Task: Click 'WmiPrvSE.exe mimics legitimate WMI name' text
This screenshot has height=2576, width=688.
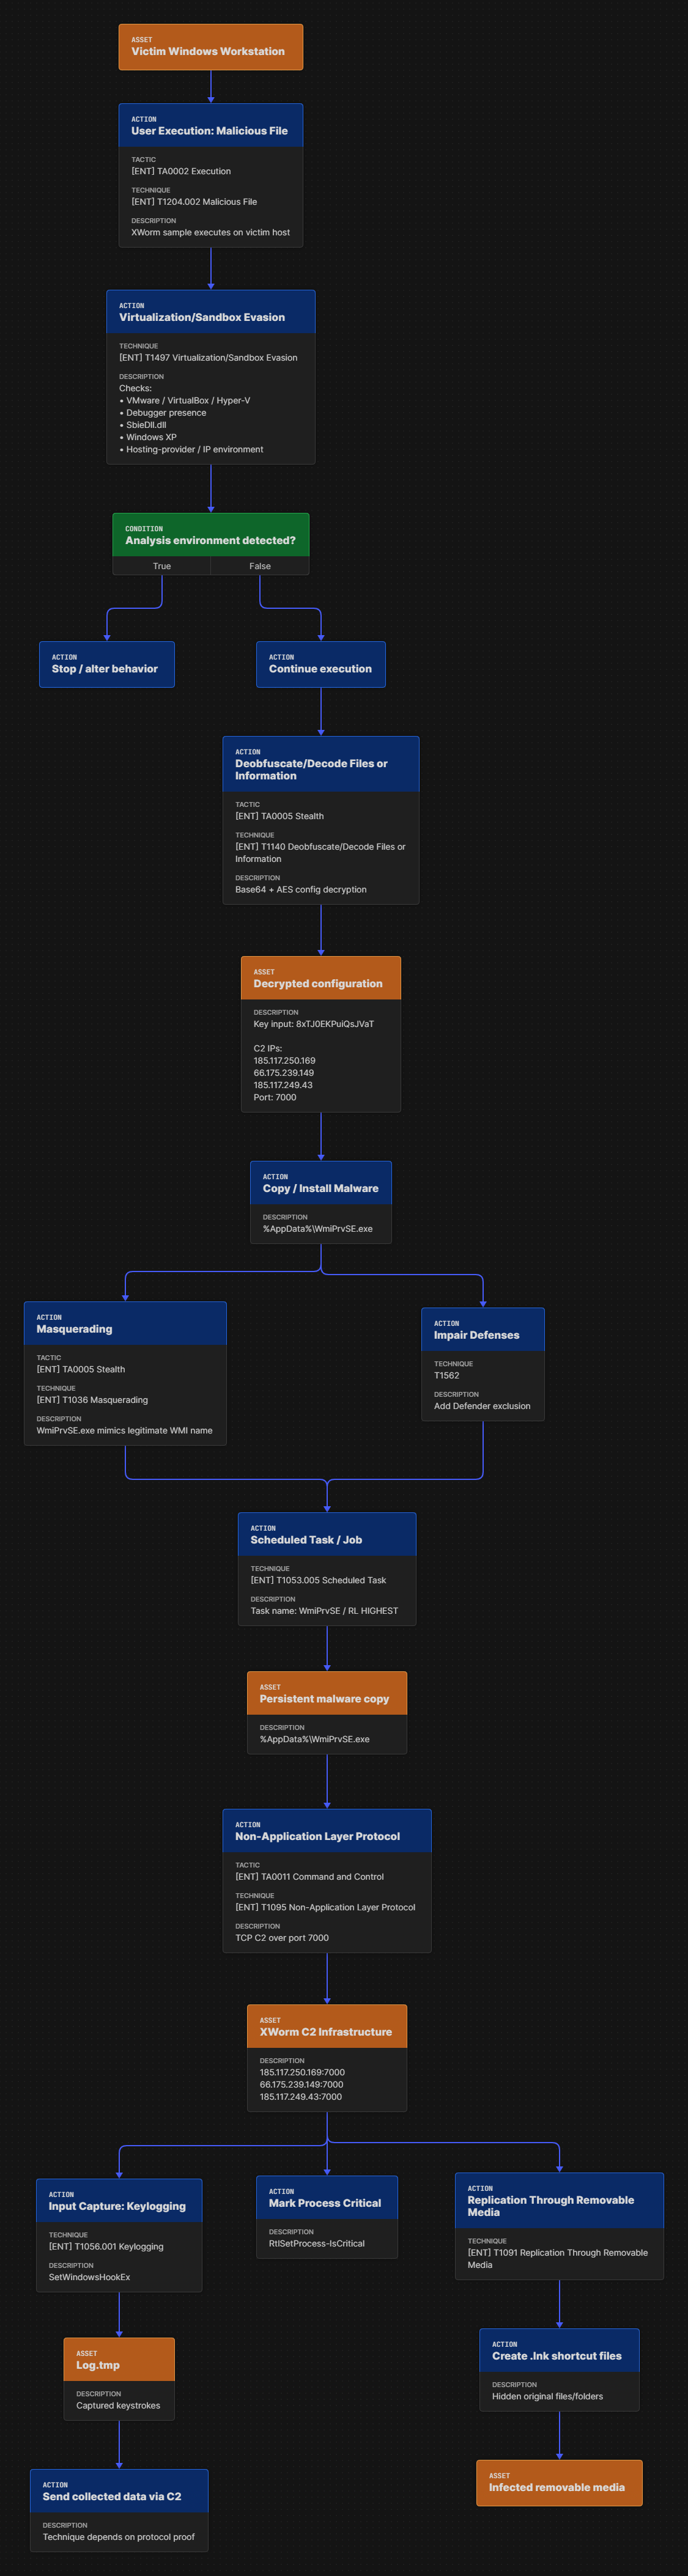Action: pos(124,1430)
